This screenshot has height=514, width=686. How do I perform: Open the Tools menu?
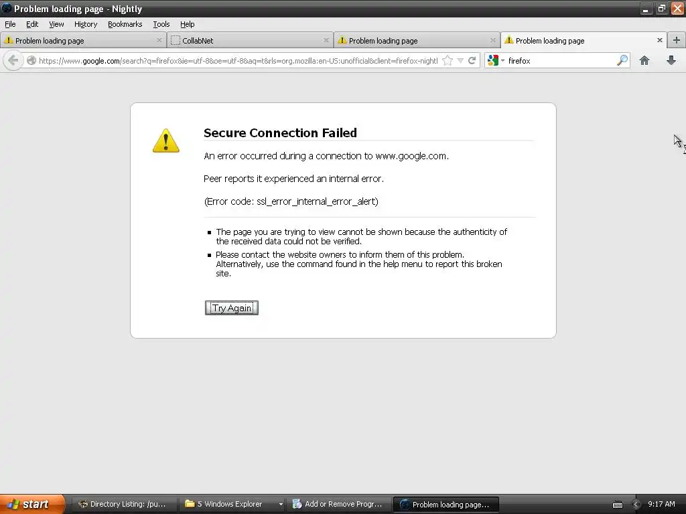click(x=161, y=24)
